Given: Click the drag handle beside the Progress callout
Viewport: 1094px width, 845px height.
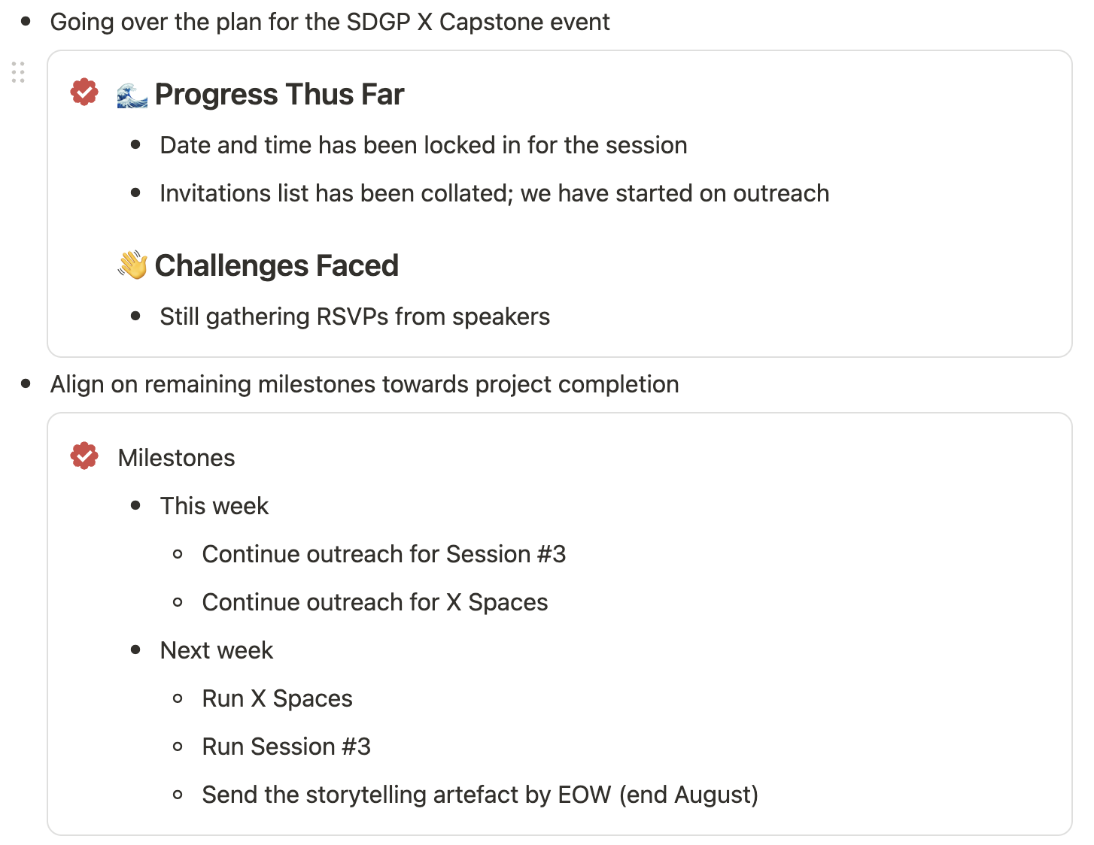Looking at the screenshot, I should [18, 72].
